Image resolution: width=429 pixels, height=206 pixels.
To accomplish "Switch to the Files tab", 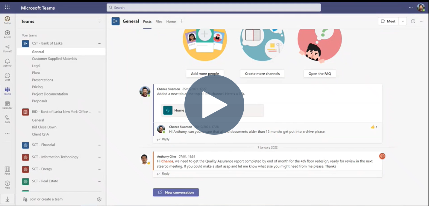I will click(x=159, y=22).
